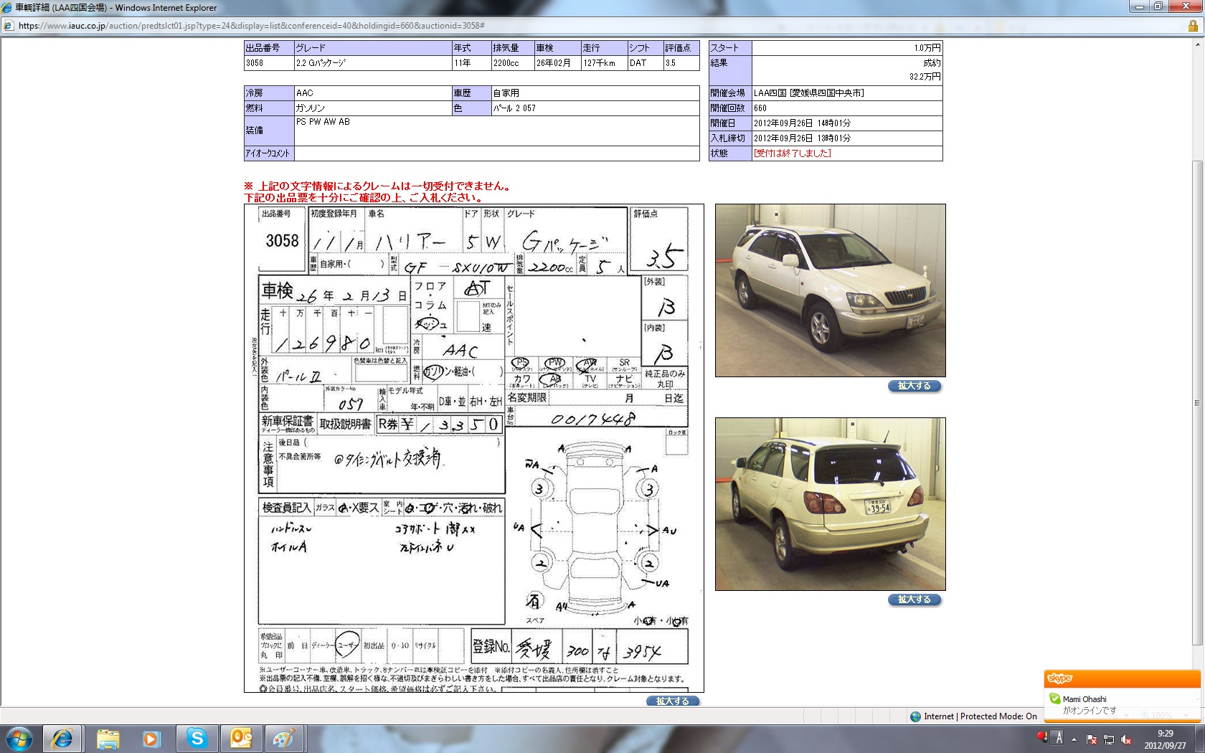Screen dimensions: 1205x753
Task: Enlarge the rear car photo button
Action: [x=914, y=600]
